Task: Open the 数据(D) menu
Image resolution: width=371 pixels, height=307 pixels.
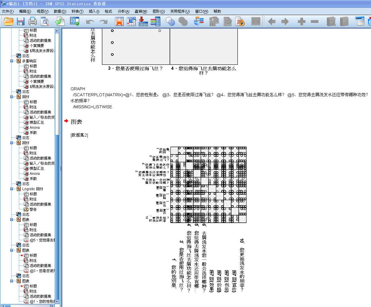Action: pos(60,11)
